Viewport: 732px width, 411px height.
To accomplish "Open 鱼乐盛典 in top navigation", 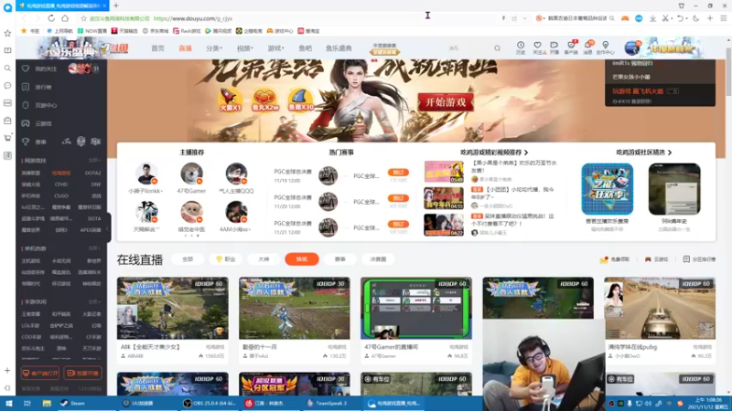I will pos(339,48).
